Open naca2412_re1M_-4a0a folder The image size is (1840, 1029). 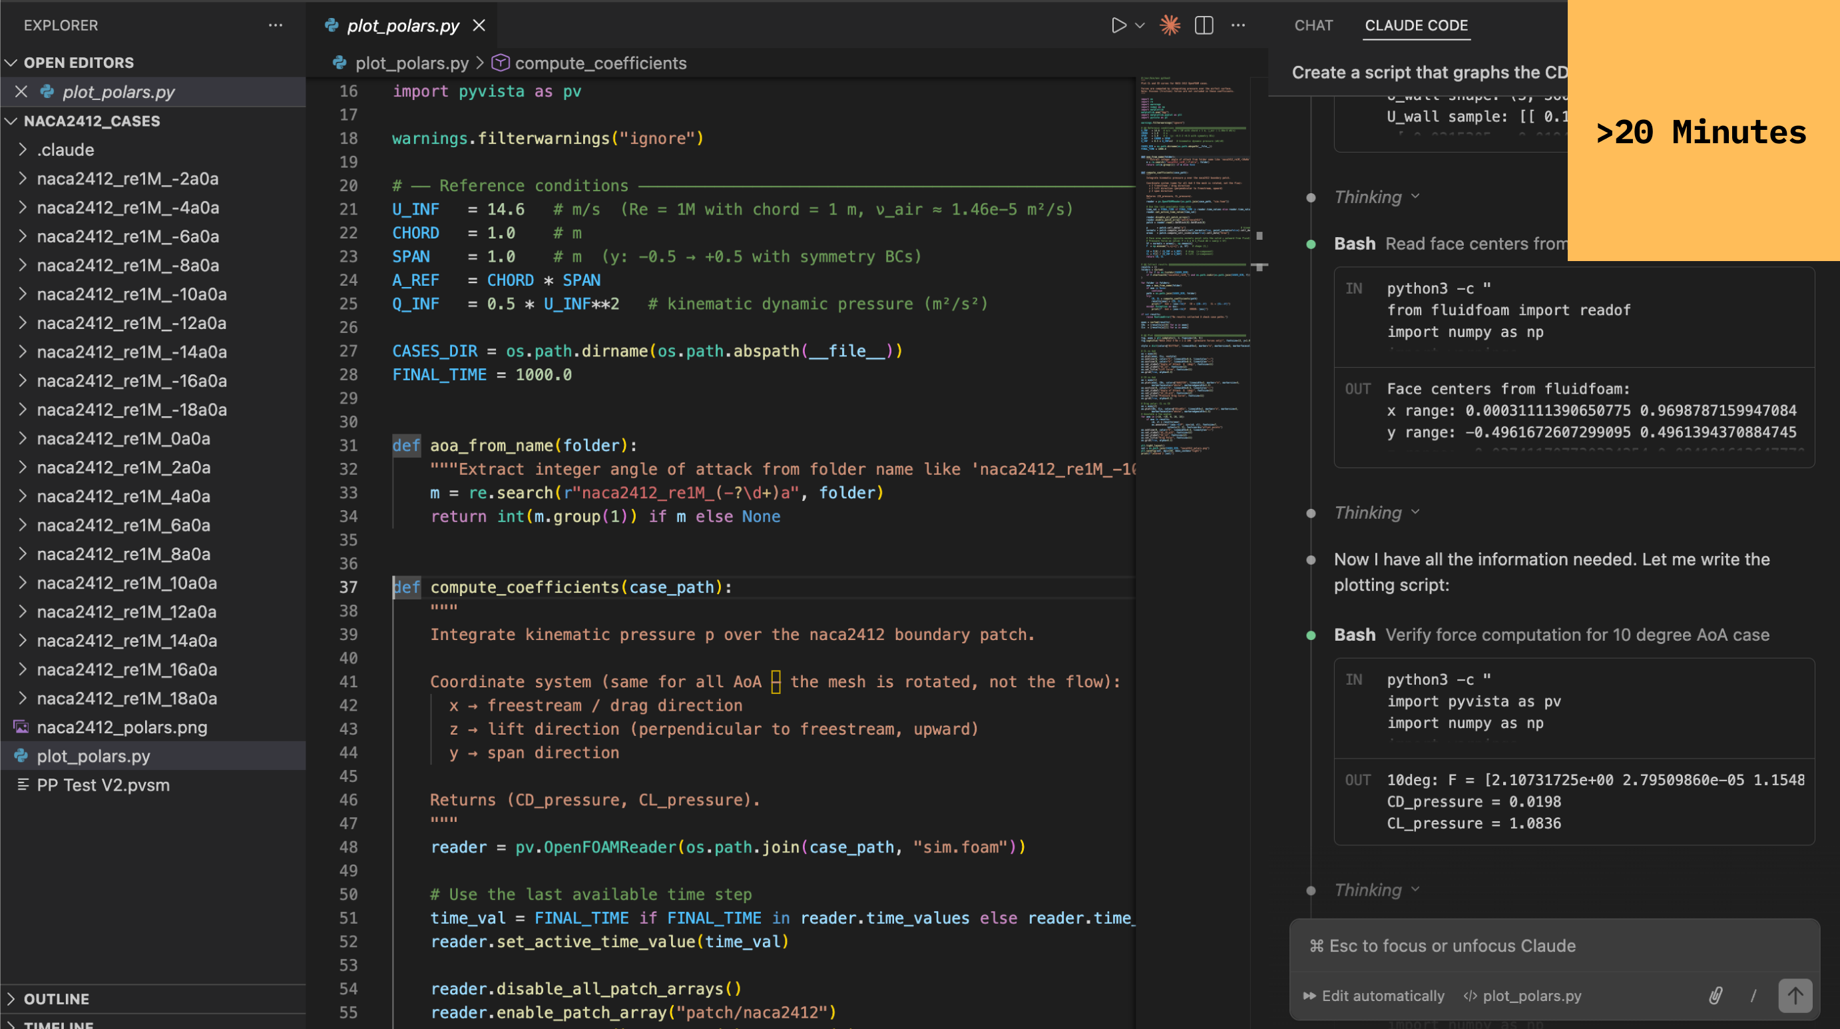tap(128, 208)
